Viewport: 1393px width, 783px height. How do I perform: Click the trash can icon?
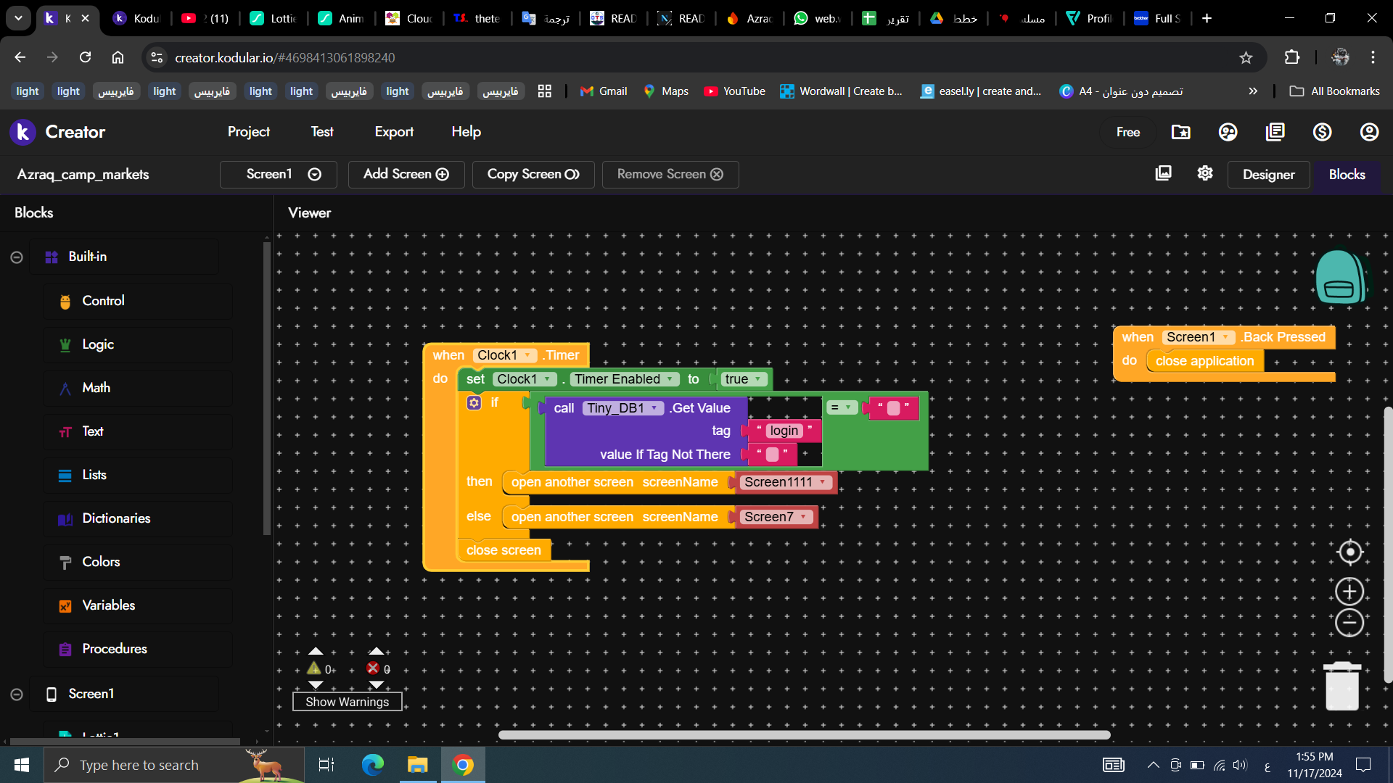1341,687
